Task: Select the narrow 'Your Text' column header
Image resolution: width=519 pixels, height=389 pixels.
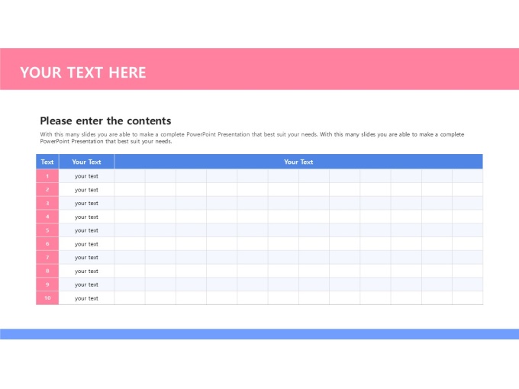Action: pyautogui.click(x=86, y=162)
